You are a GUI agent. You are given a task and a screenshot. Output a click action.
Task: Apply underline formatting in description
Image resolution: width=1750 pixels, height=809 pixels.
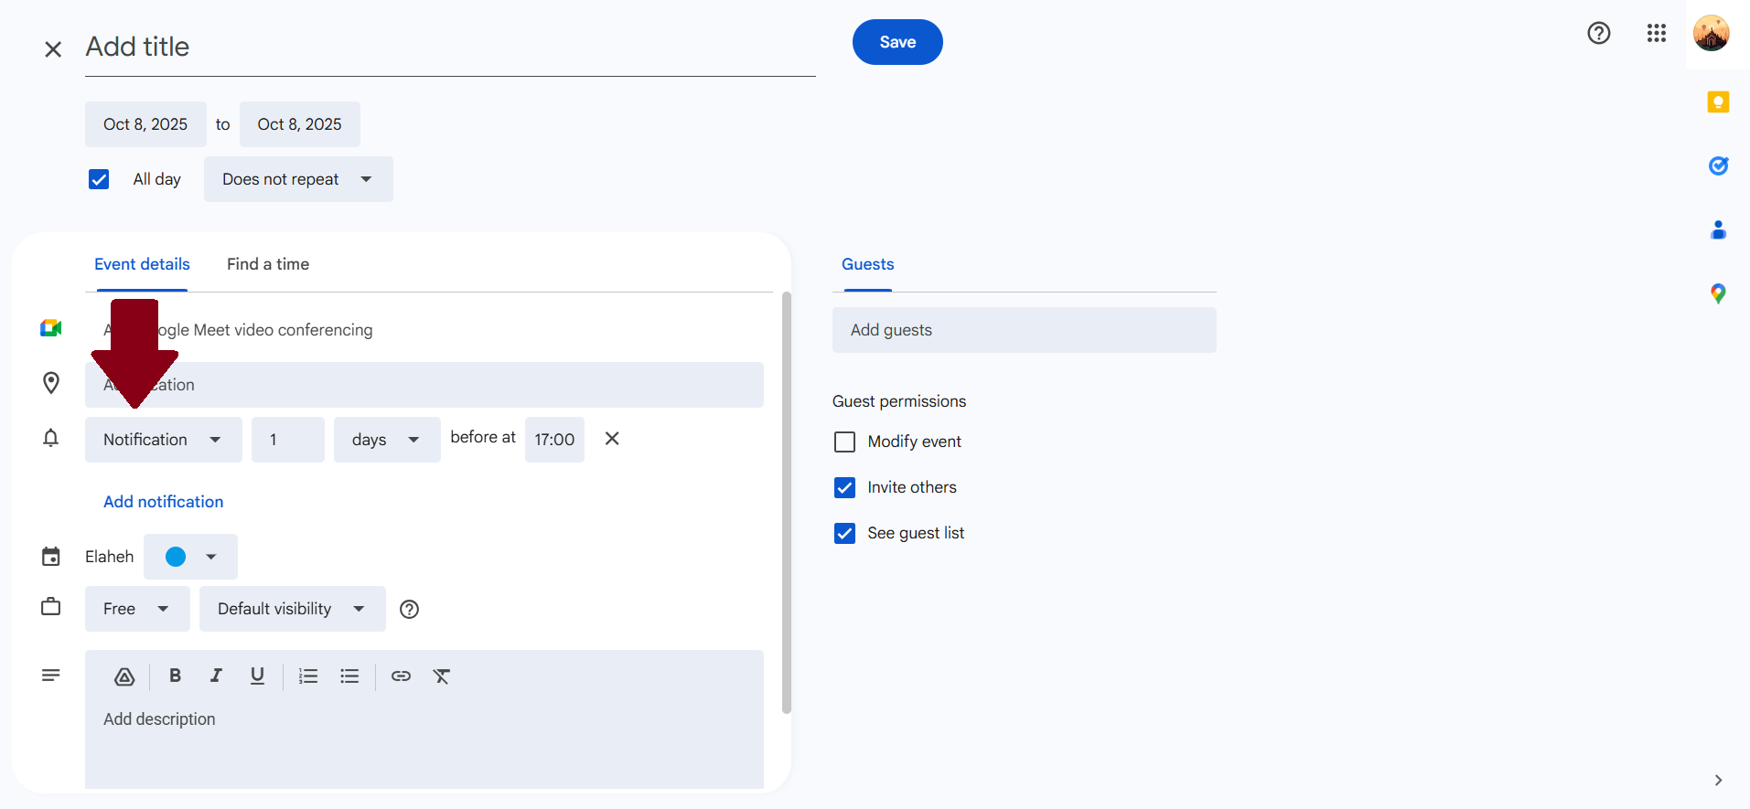(x=257, y=676)
